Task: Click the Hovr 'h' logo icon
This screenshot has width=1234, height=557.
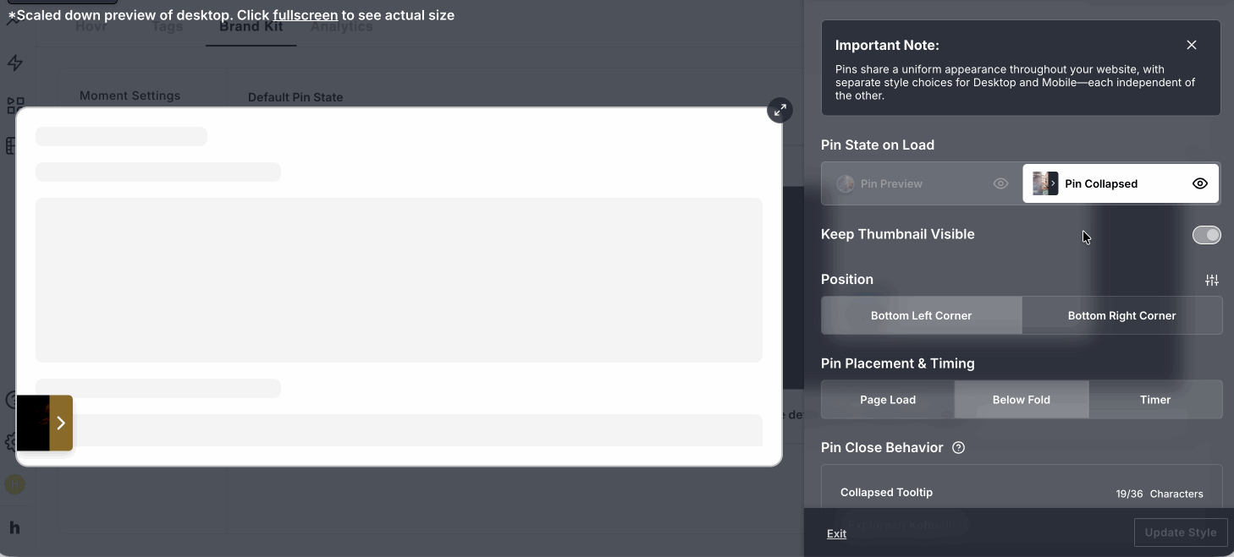Action: pyautogui.click(x=14, y=527)
